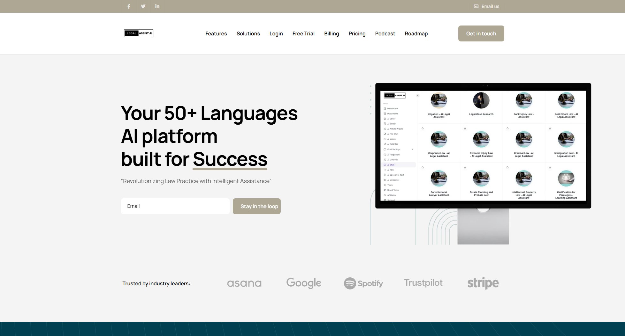Viewport: 625px width, 336px height.
Task: Open the Pricing page
Action: coord(357,33)
